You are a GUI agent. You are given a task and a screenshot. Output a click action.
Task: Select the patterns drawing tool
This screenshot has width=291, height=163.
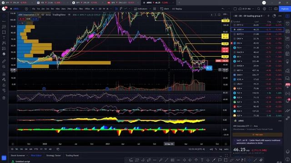pos(4,43)
